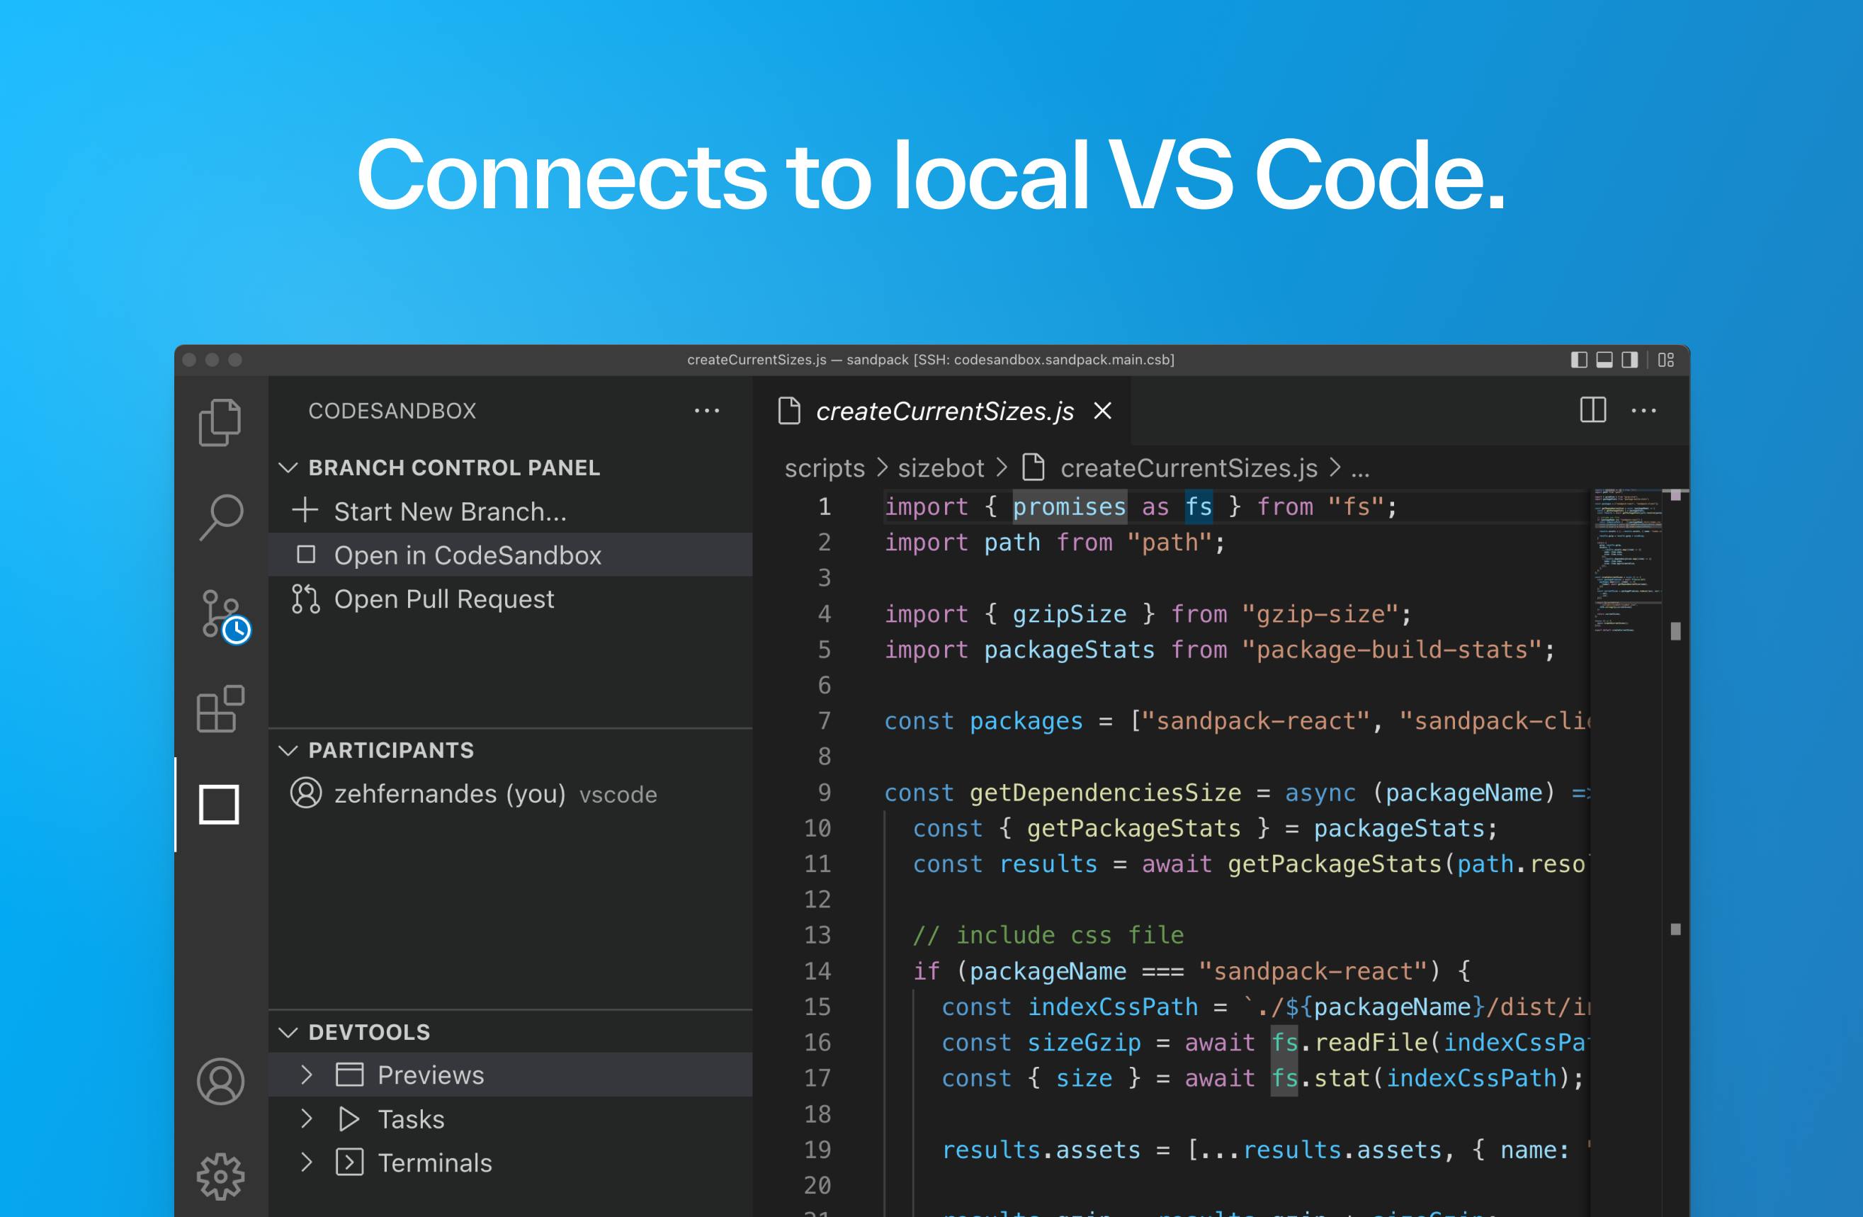Image resolution: width=1863 pixels, height=1217 pixels.
Task: Click the "// include css file" comment
Action: 1048,934
